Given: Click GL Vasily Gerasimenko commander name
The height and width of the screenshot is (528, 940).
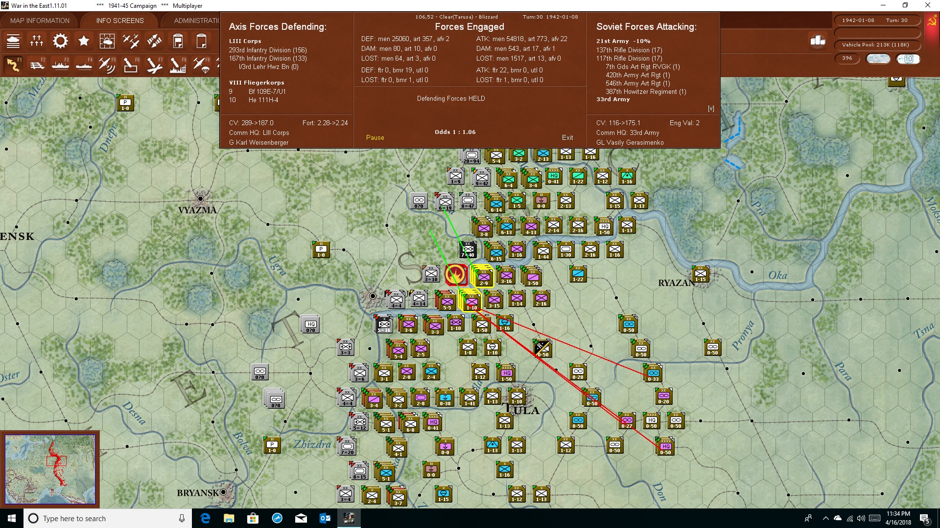Looking at the screenshot, I should 630,143.
